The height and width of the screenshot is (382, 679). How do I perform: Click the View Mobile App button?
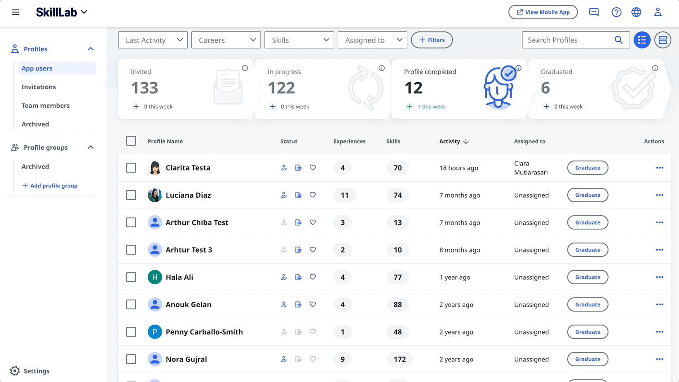543,12
